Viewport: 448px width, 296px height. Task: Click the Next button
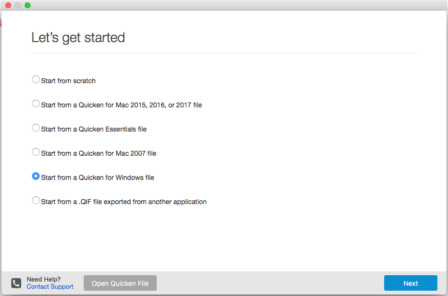coord(411,283)
